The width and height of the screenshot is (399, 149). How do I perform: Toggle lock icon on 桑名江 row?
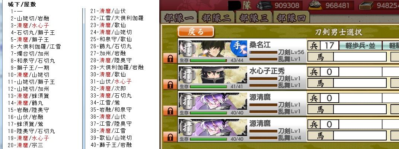click(170, 58)
